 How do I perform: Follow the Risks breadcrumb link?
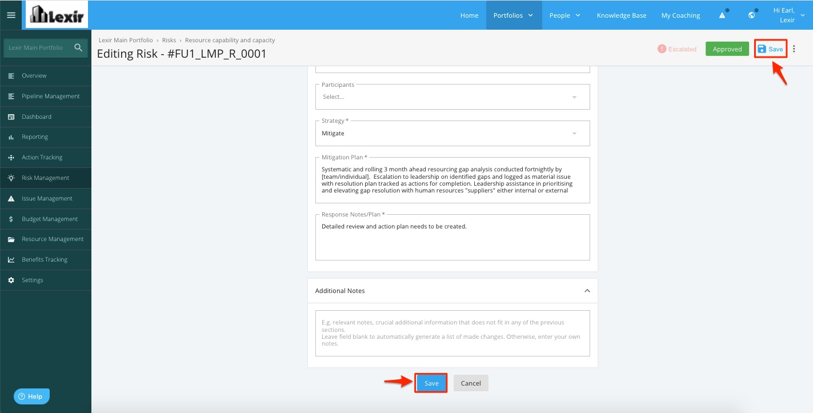coord(169,41)
